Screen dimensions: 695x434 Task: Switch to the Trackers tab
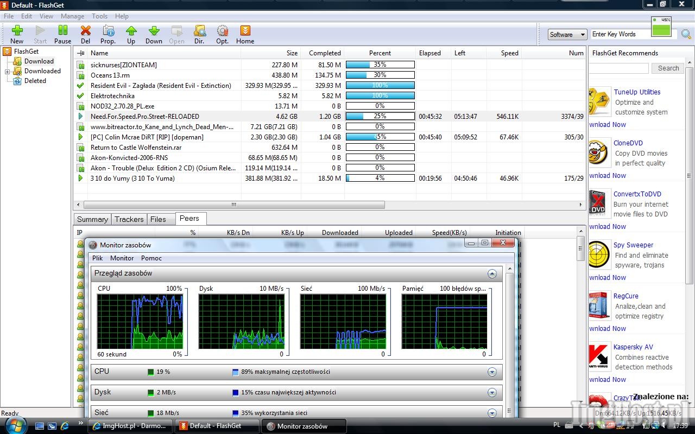point(129,219)
